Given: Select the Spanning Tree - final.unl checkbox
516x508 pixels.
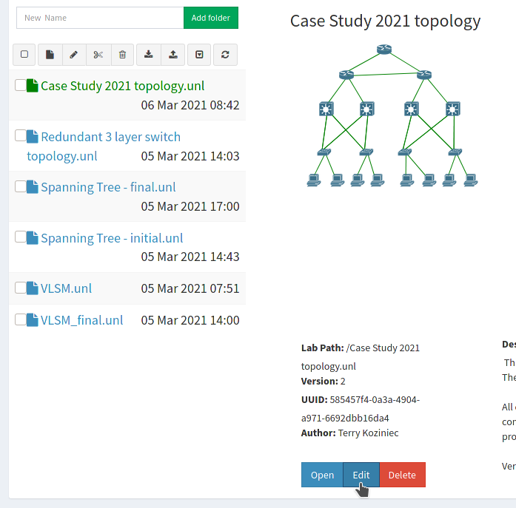Looking at the screenshot, I should coord(20,187).
